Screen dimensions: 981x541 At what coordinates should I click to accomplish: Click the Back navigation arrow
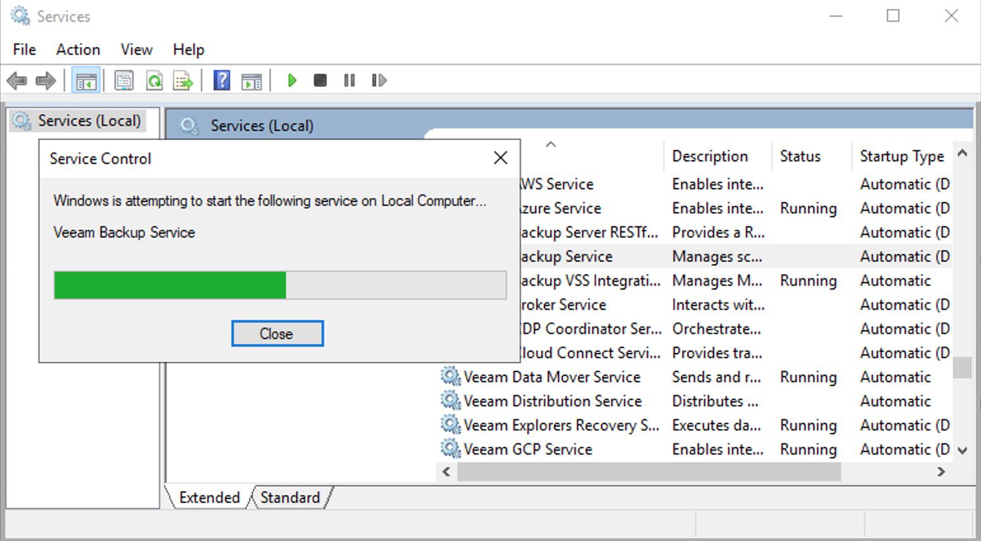17,80
